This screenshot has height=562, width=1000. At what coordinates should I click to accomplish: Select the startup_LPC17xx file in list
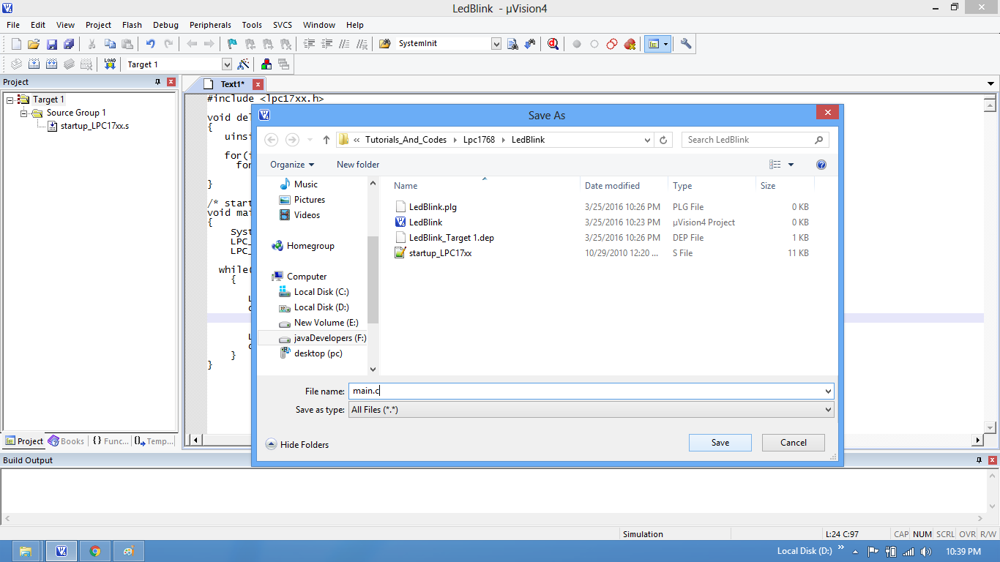click(x=440, y=253)
